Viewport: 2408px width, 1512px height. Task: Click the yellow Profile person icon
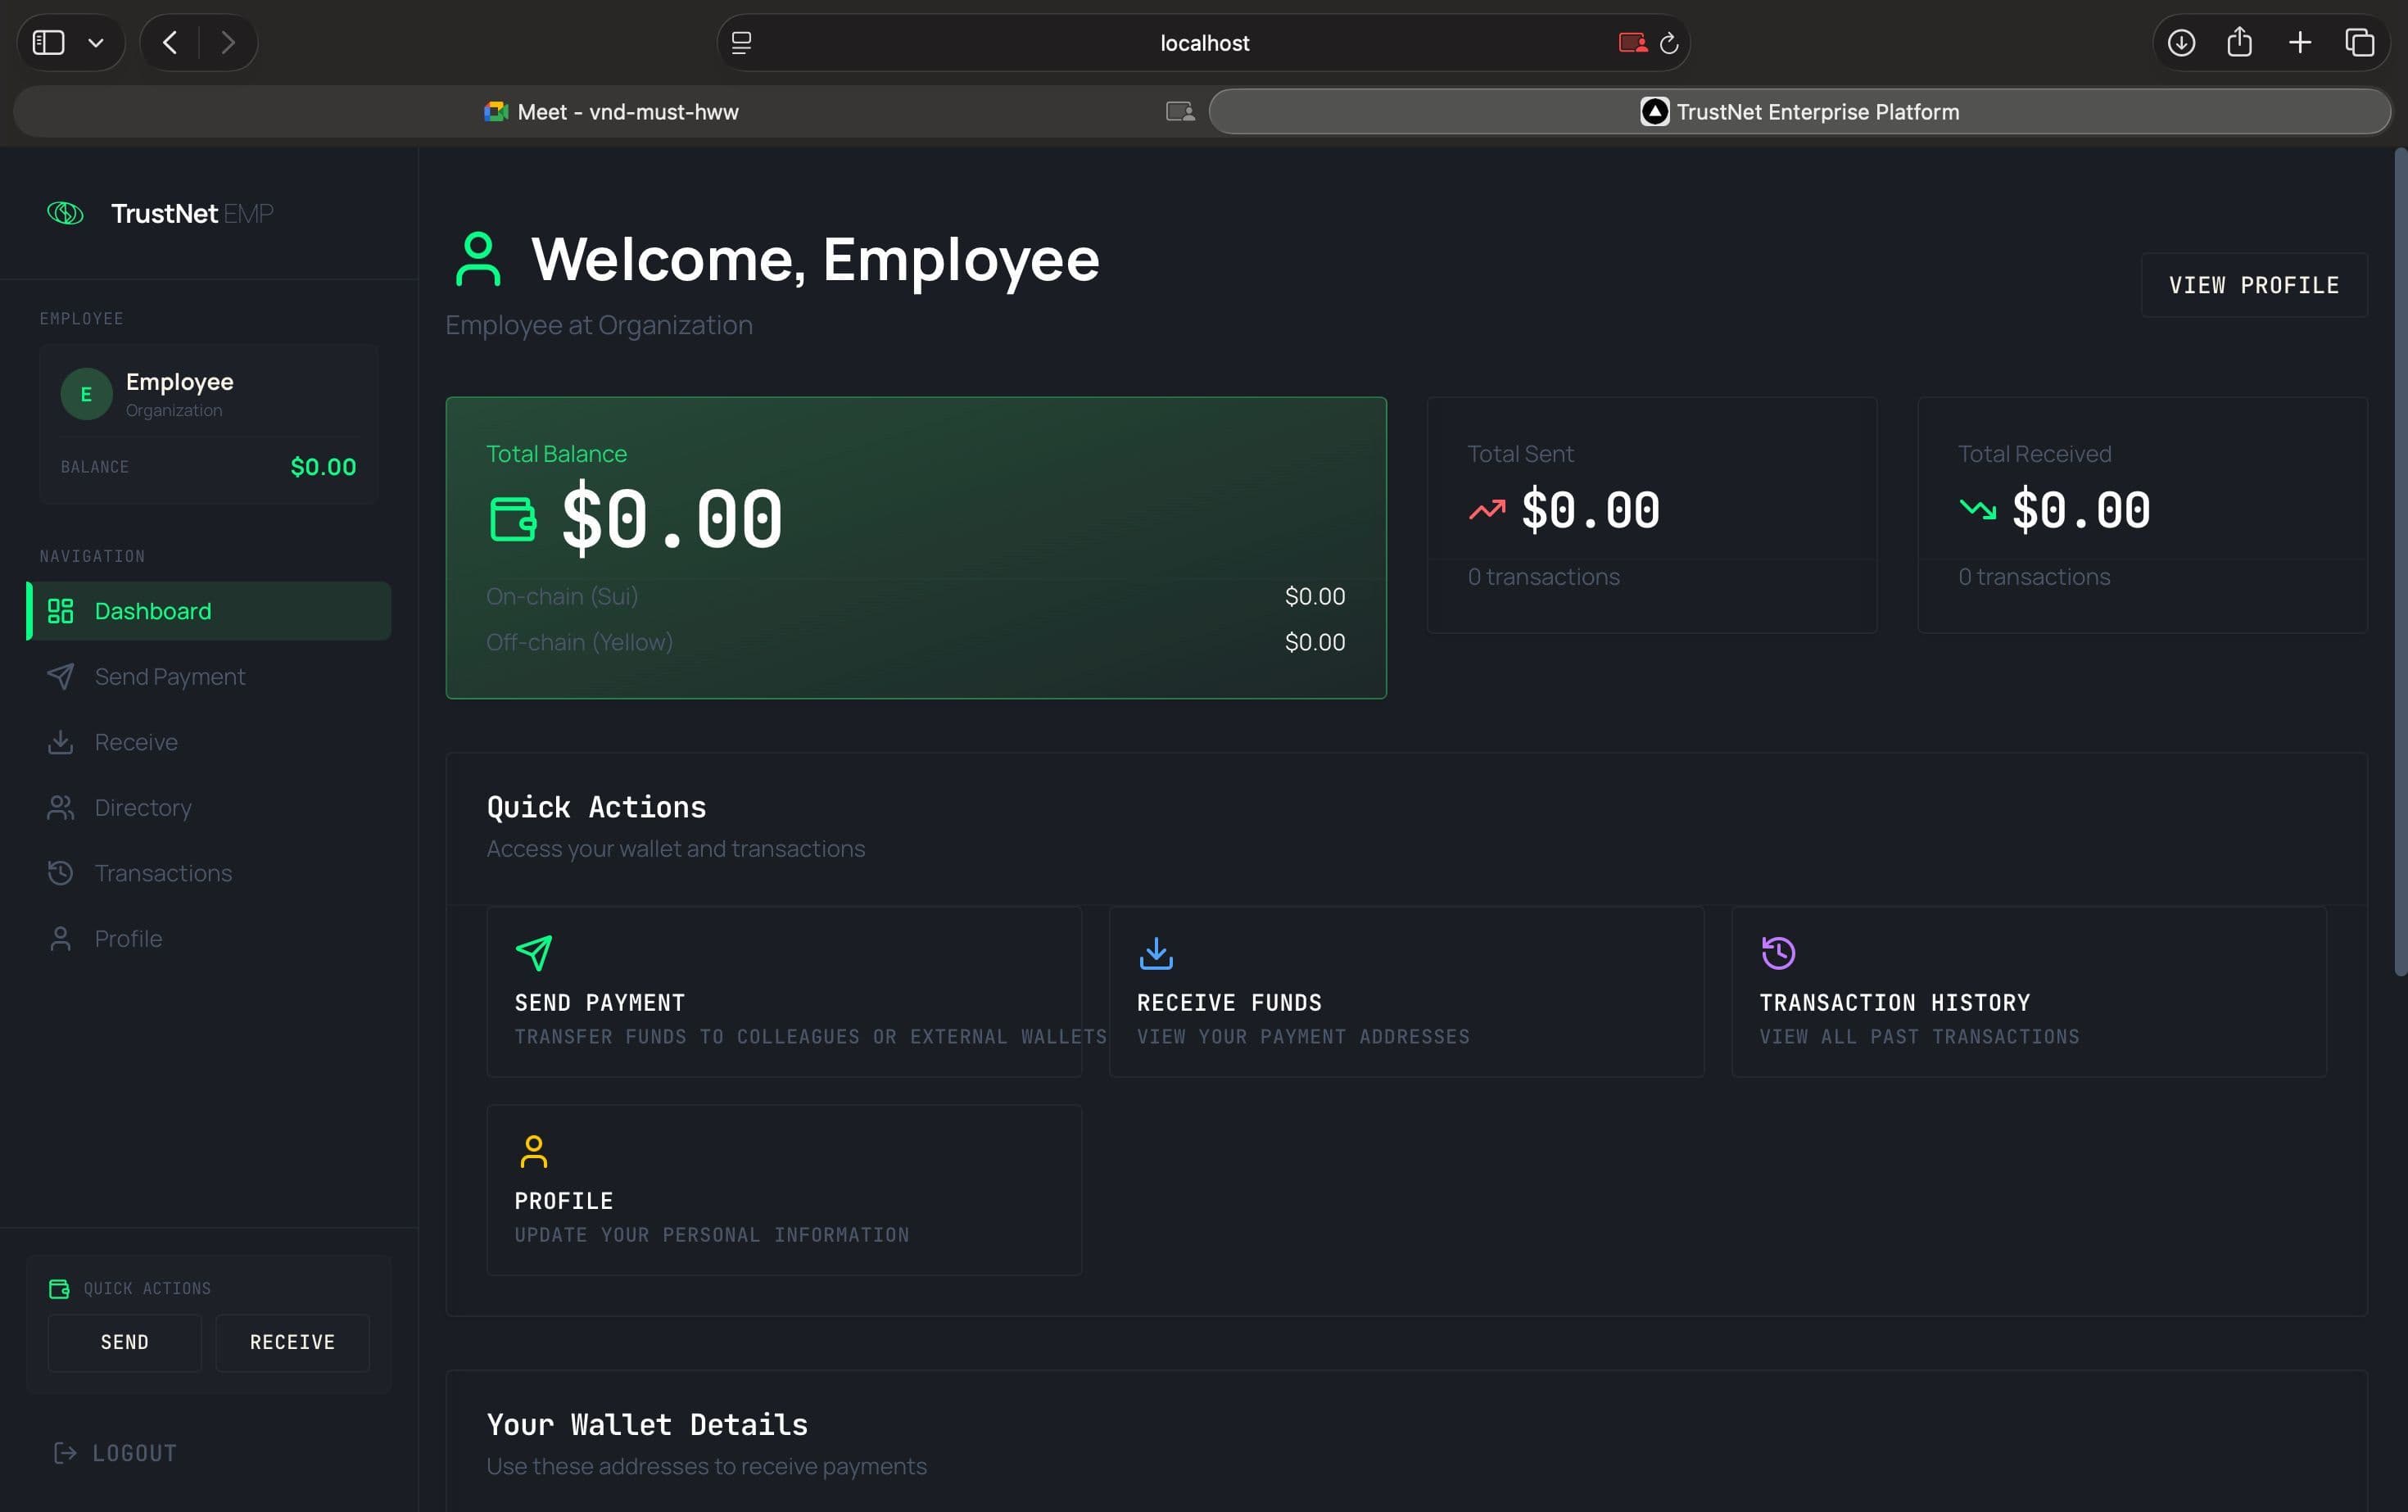pyautogui.click(x=535, y=1150)
